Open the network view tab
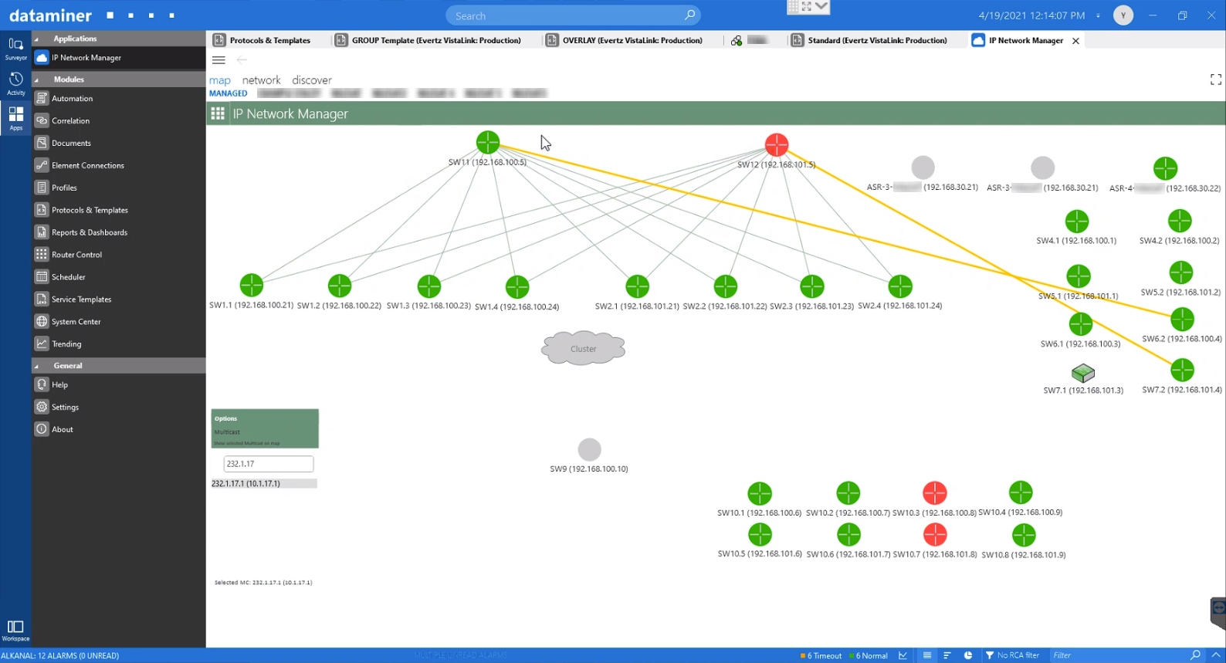Viewport: 1226px width, 663px height. pos(261,80)
